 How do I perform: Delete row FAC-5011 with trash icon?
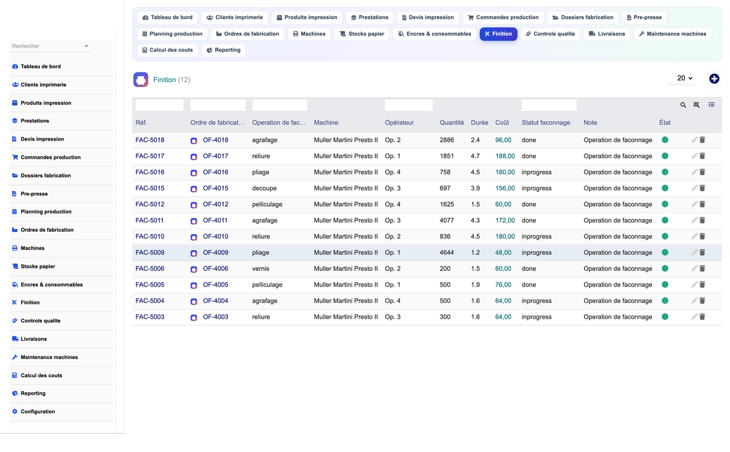[702, 220]
